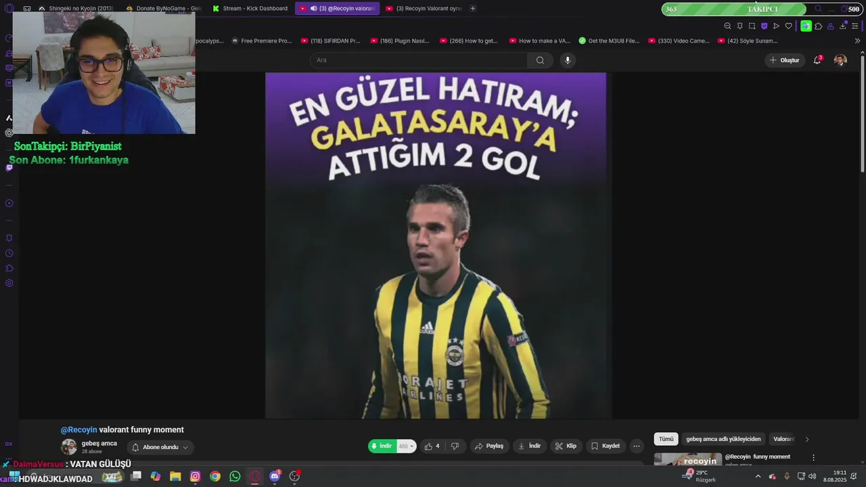Dislike the video with thumbs-down
This screenshot has height=487, width=866.
[455, 446]
